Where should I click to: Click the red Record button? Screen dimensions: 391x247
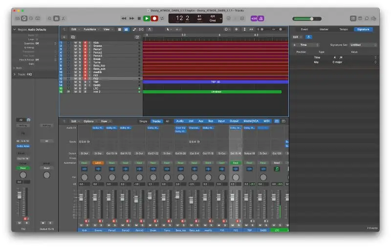click(154, 19)
